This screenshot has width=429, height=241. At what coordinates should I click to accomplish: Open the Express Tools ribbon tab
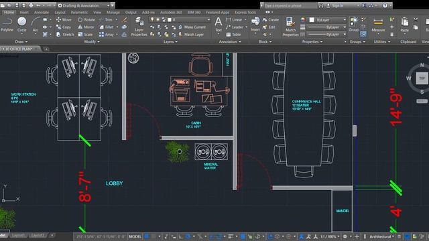245,12
